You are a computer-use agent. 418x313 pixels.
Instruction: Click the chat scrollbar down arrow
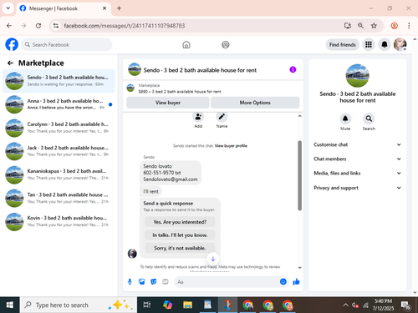pyautogui.click(x=300, y=268)
